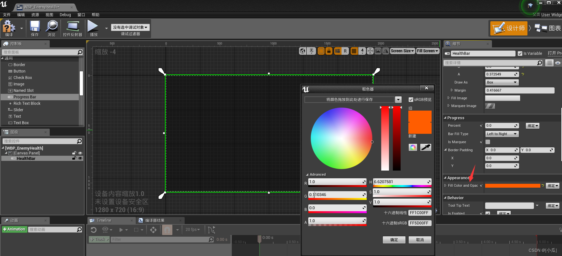Screen dimensions: 562x256
Task: Open the Widget Reflector (控件反射器) icon
Action: point(73,26)
